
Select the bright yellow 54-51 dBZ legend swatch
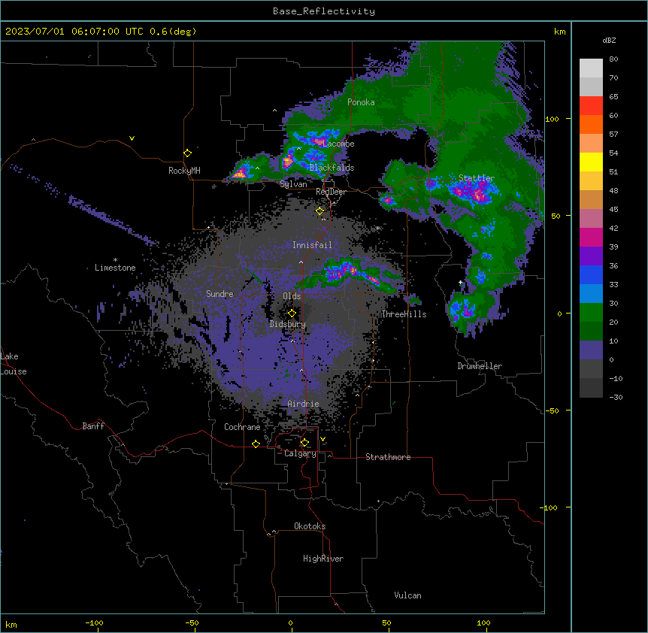591,162
